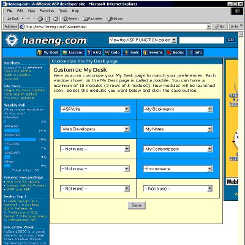Open the right column Not in use dropdown
The height and width of the screenshot is (245, 245).
178,189
